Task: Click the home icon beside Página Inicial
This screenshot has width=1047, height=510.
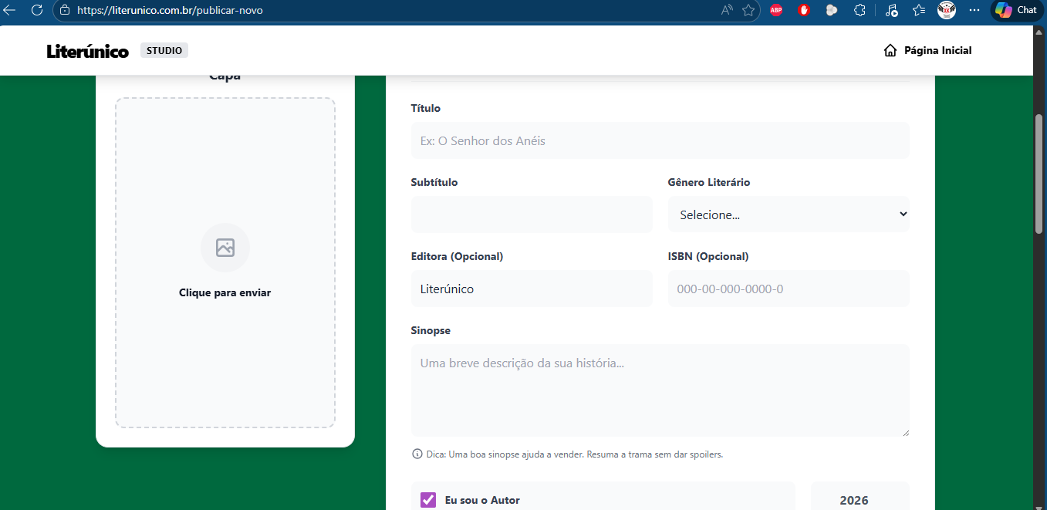Action: coord(890,51)
